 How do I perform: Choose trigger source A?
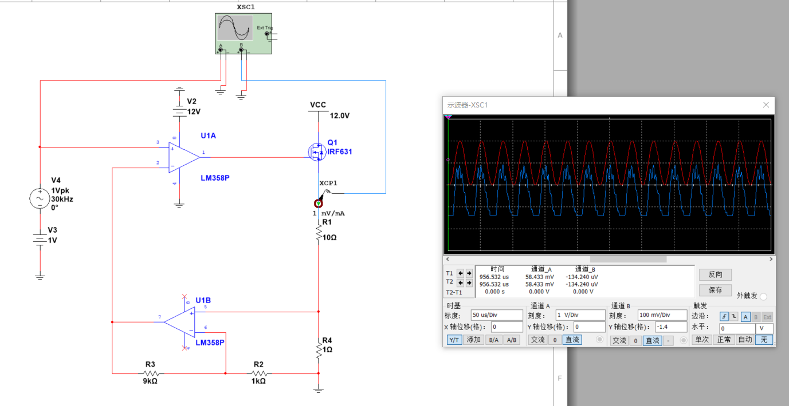coord(745,316)
